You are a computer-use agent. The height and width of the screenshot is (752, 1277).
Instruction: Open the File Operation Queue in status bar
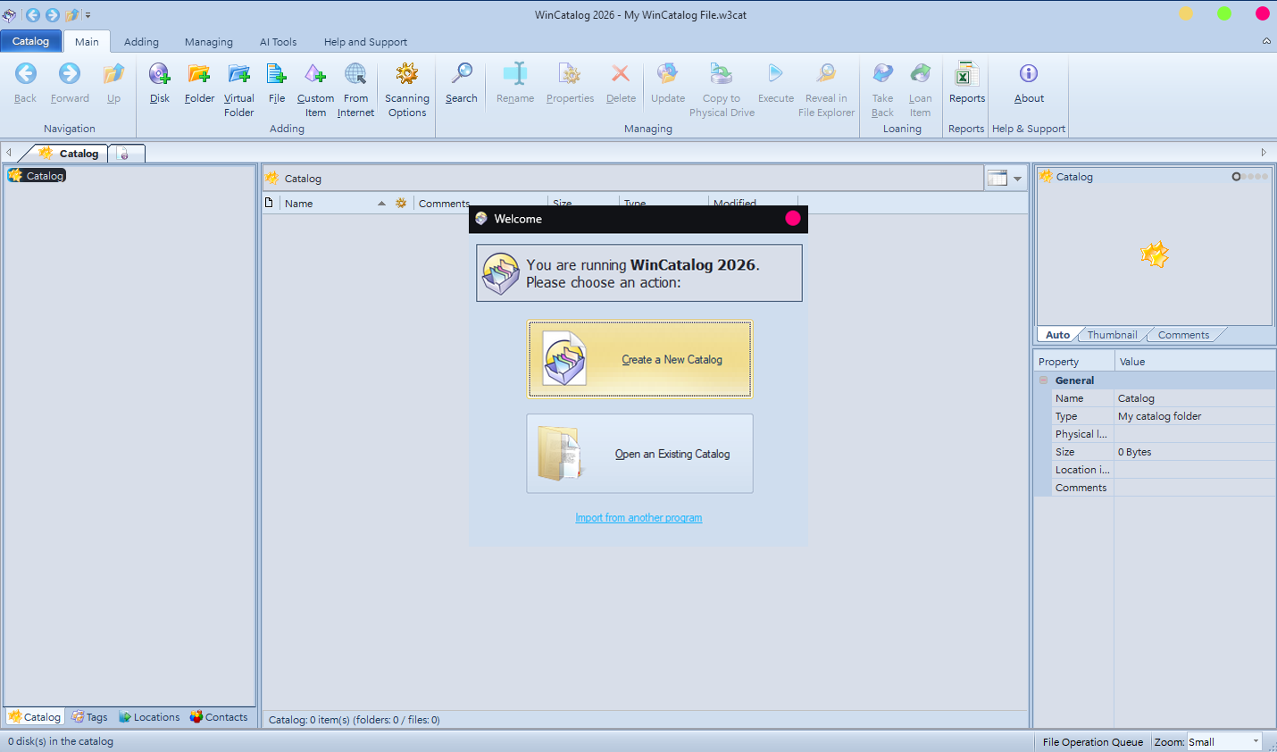pyautogui.click(x=1092, y=742)
